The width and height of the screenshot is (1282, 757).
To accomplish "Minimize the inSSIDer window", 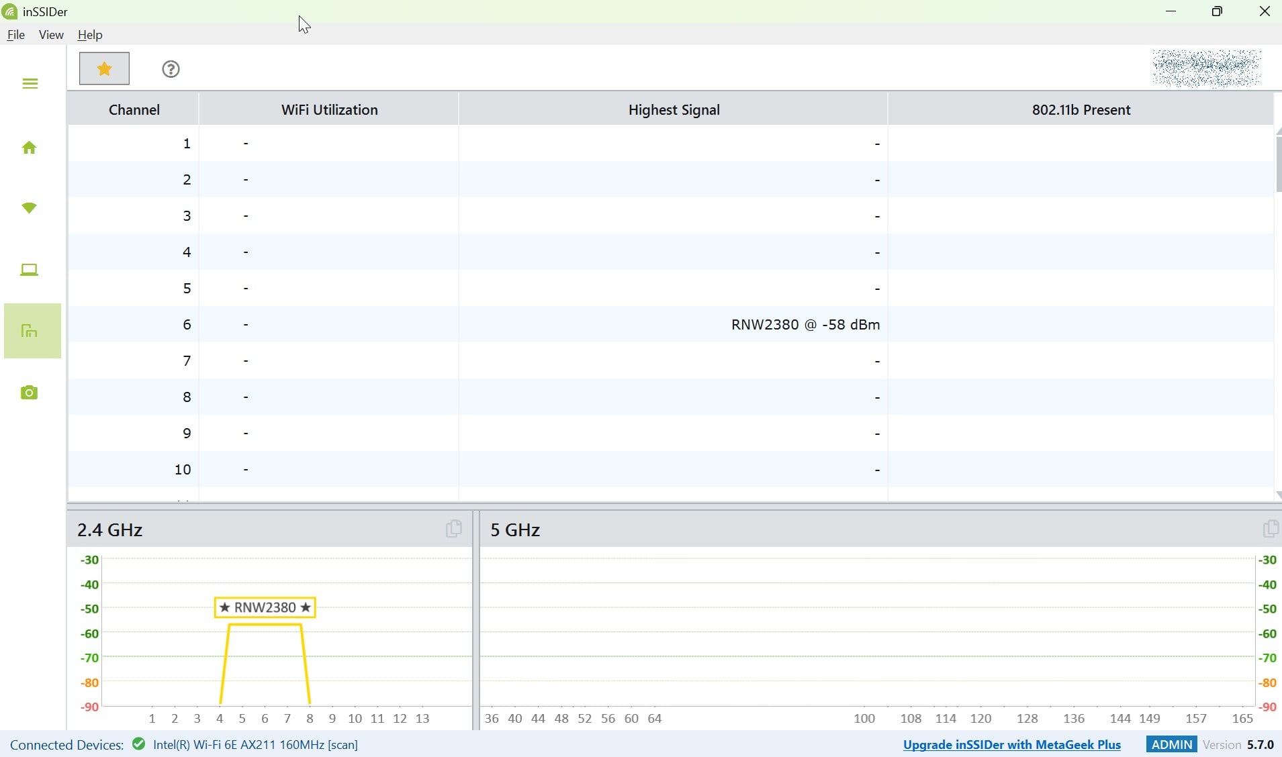I will 1171,11.
